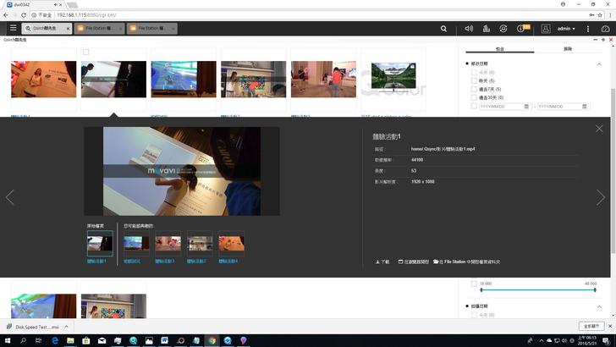Tick the 昨天 (5) date checkbox
Screen dimensions: 616x347
[474, 81]
